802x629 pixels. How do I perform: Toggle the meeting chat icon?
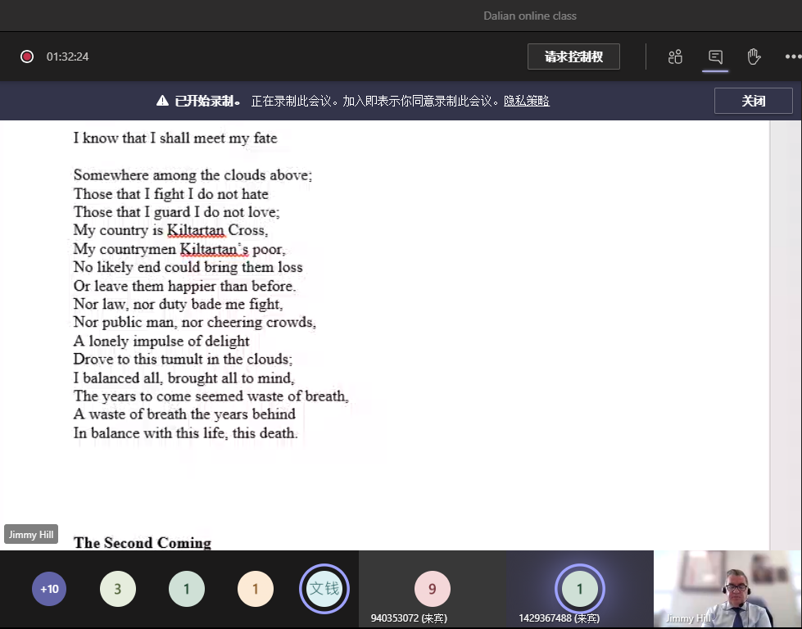pos(715,57)
